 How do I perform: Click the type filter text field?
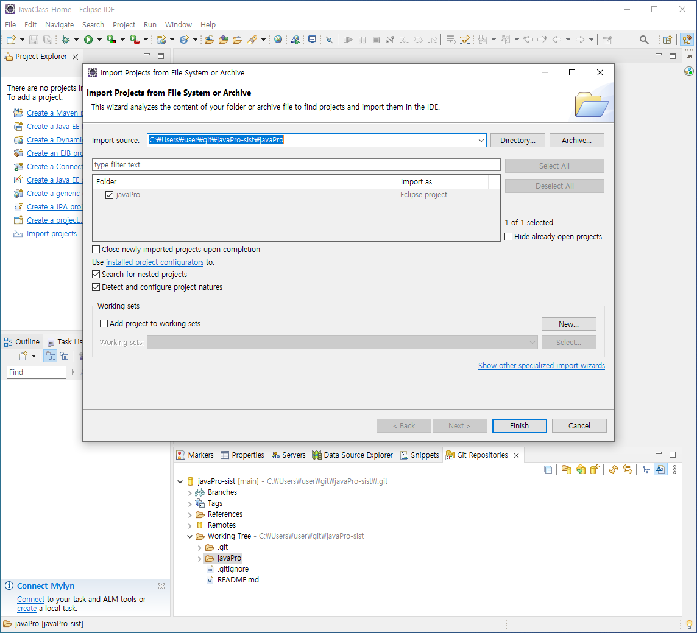(x=296, y=165)
